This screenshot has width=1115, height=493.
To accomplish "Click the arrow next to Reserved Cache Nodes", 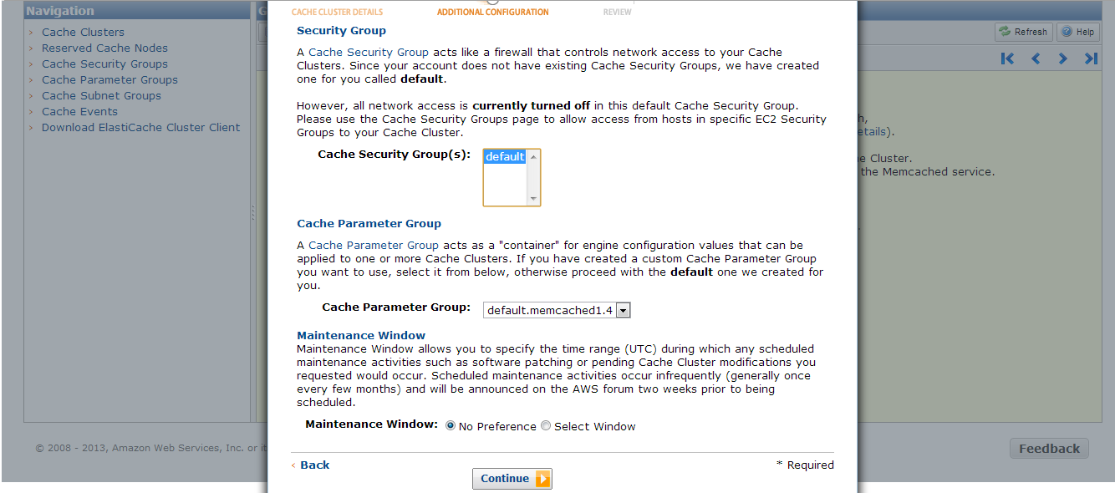I will [x=31, y=48].
